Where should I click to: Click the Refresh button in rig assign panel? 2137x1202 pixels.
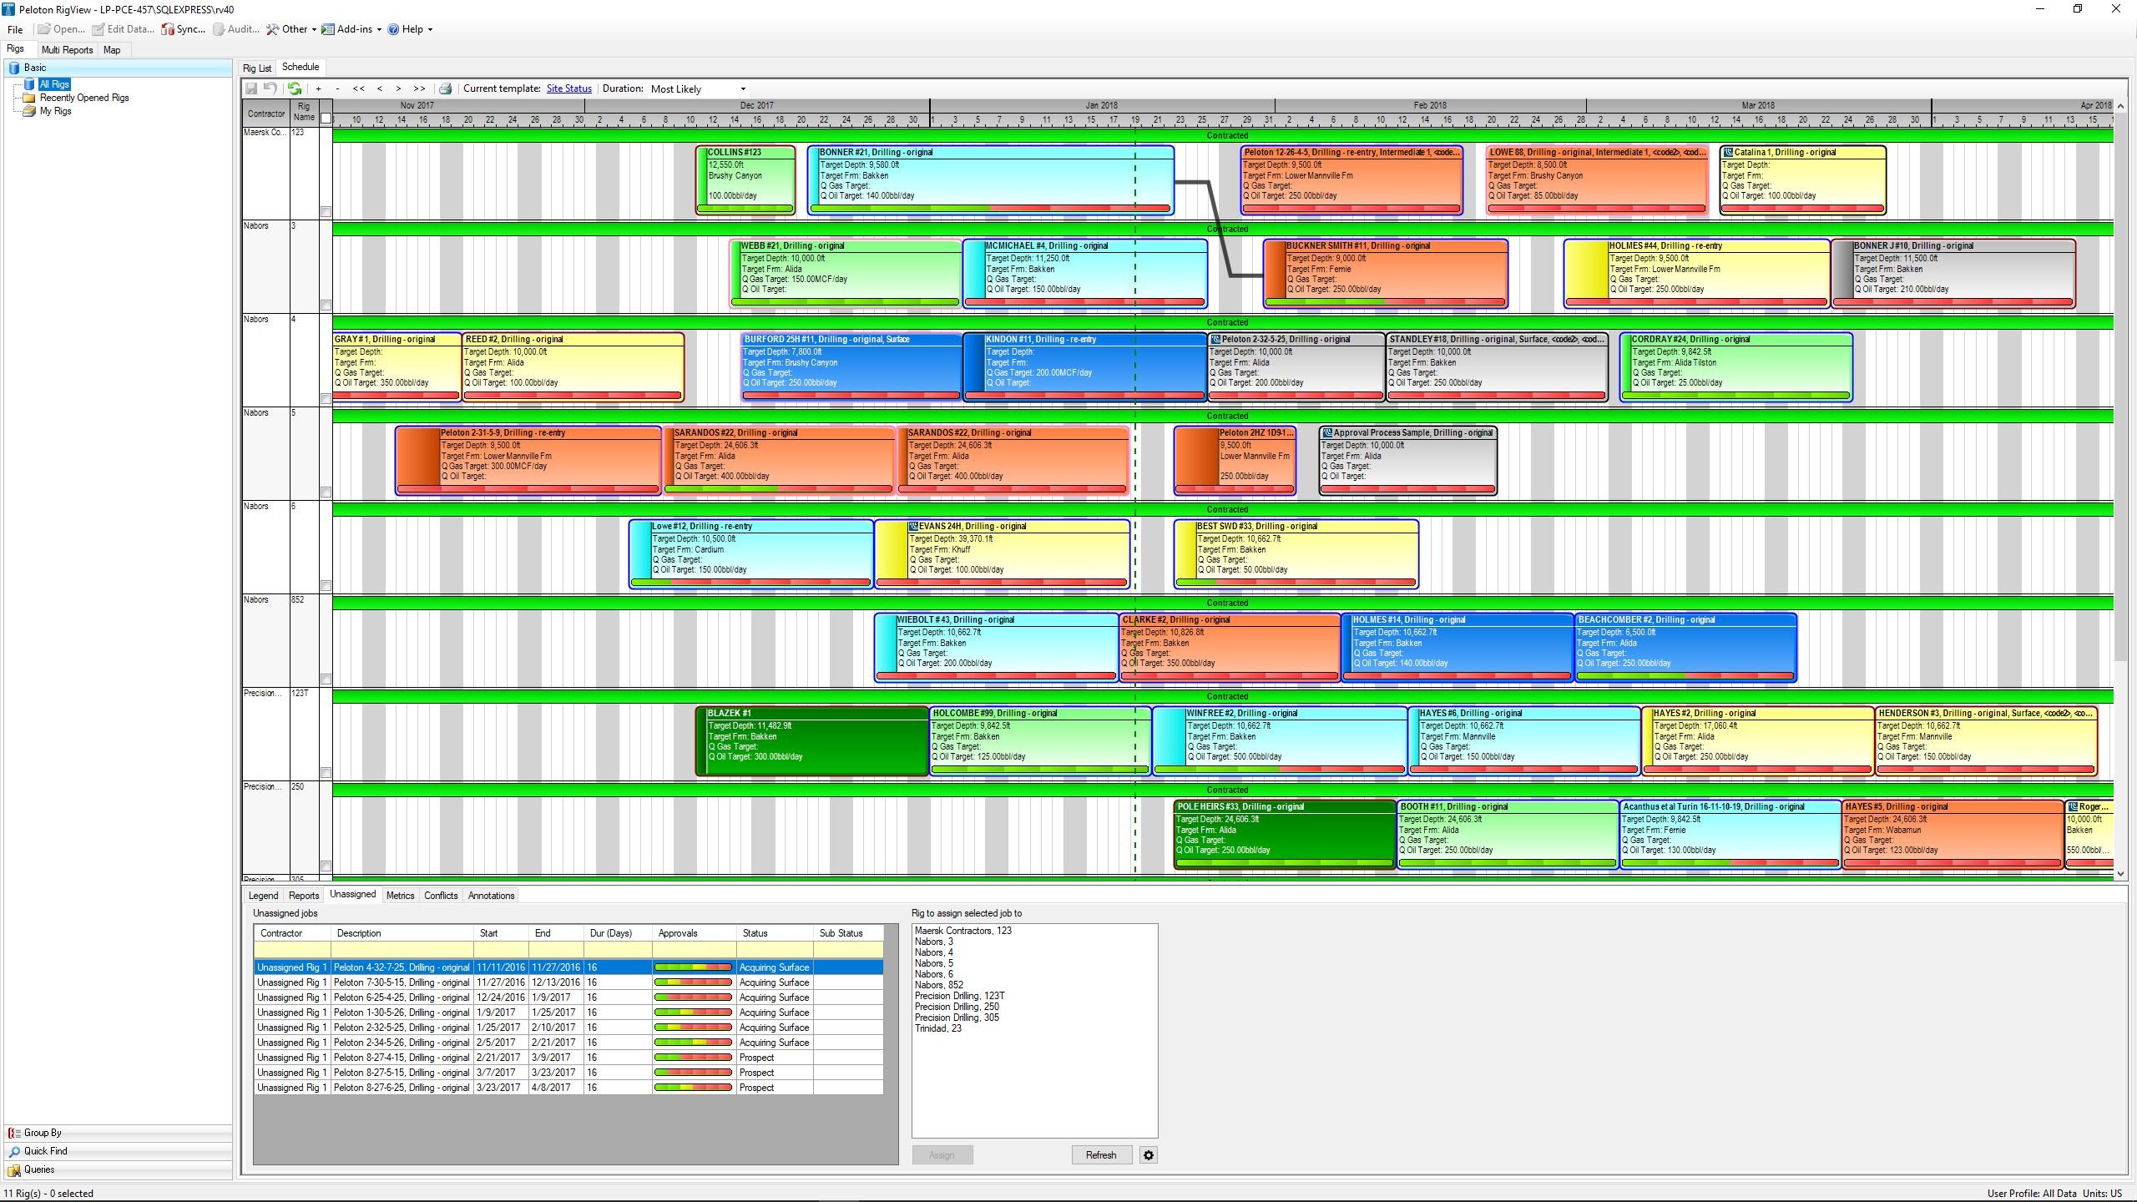point(1099,1155)
